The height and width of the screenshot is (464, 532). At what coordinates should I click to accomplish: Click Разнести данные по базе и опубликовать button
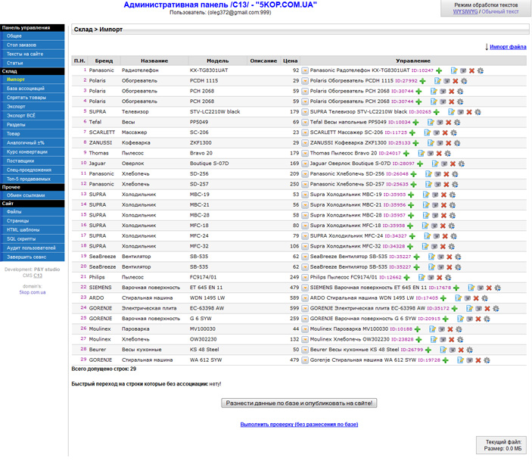pyautogui.click(x=299, y=403)
